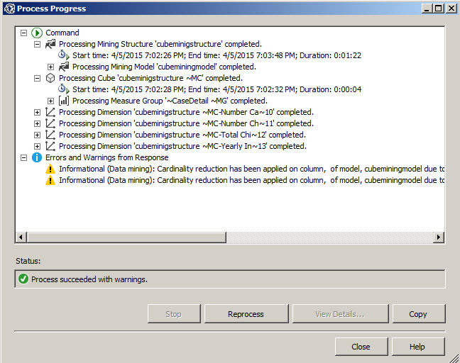Click the measure group bar chart icon
This screenshot has height=363, width=460.
[x=64, y=101]
